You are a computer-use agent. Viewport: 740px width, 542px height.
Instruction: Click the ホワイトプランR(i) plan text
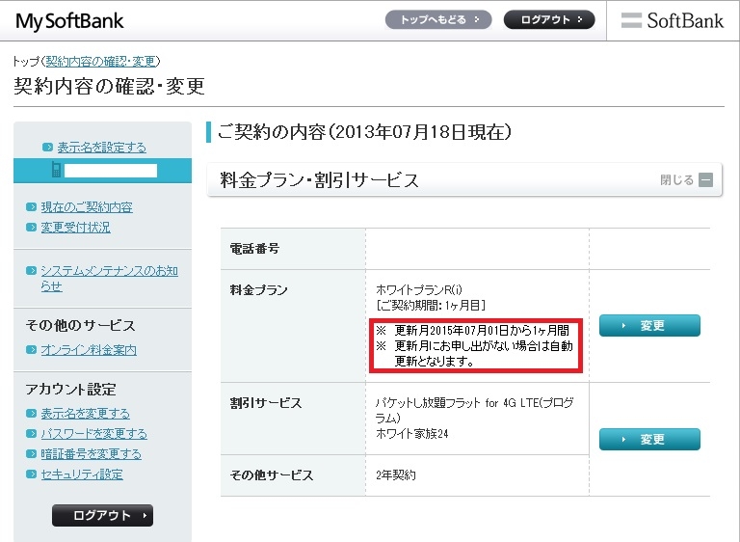[419, 289]
